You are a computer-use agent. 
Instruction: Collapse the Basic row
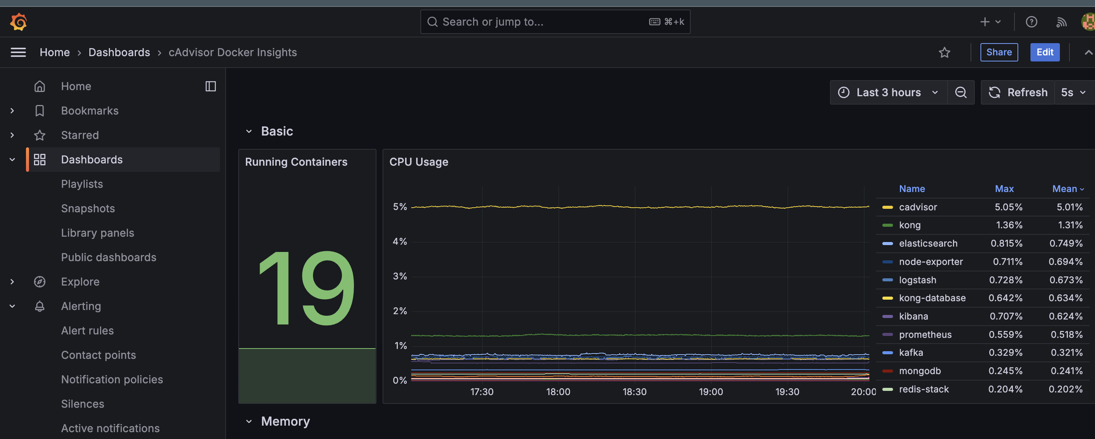coord(249,131)
